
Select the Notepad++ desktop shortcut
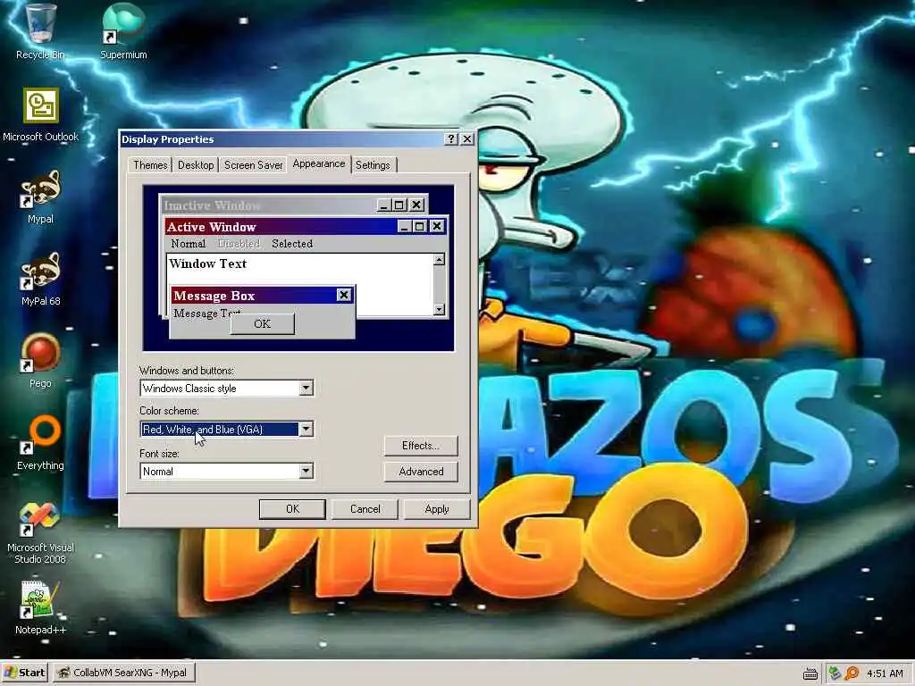[x=40, y=608]
